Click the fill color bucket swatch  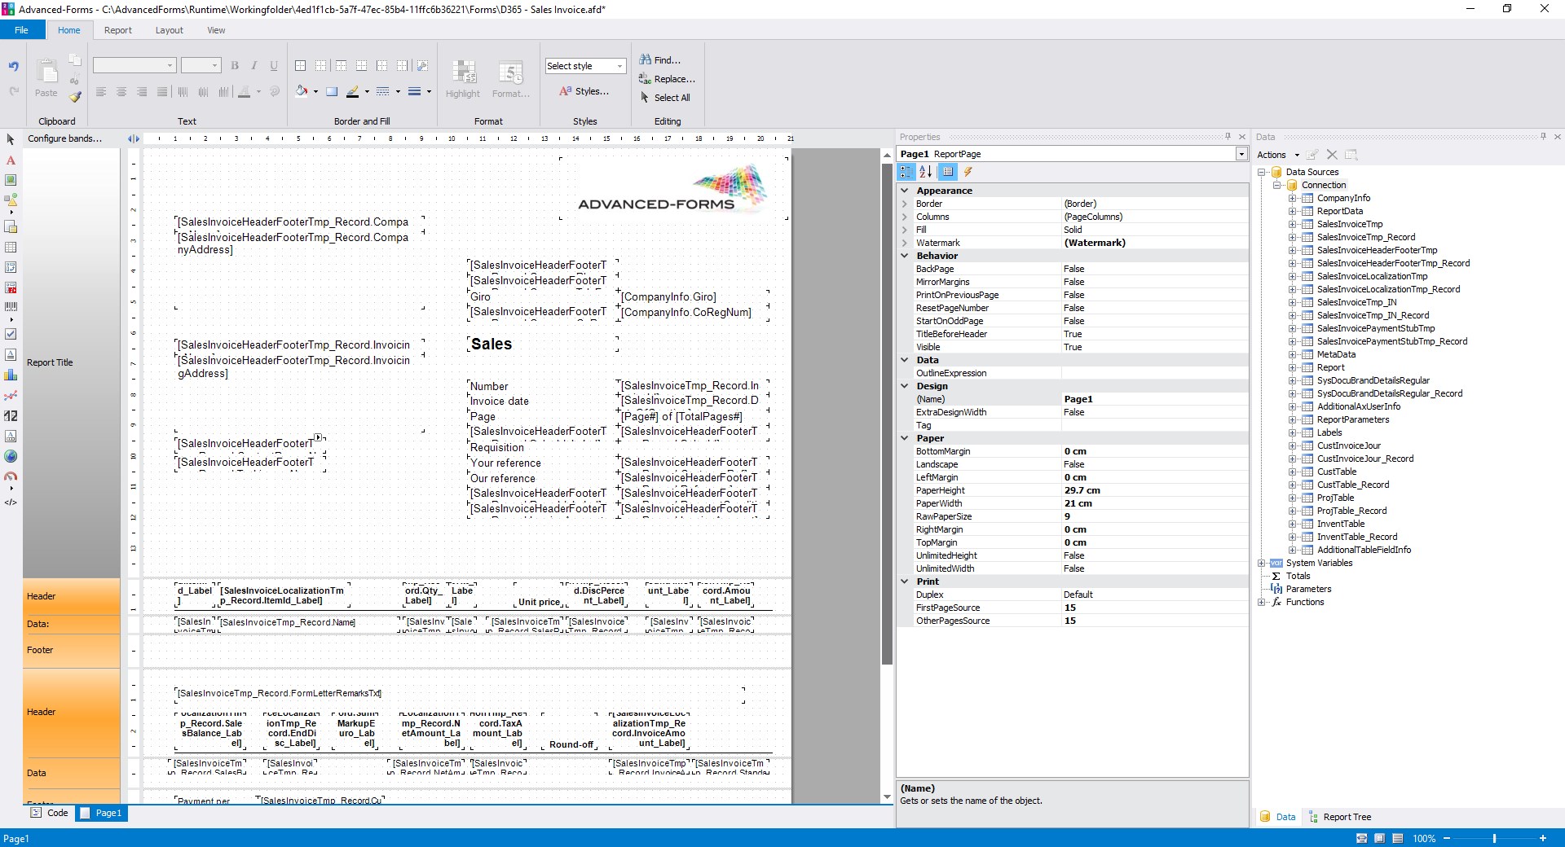tap(302, 91)
